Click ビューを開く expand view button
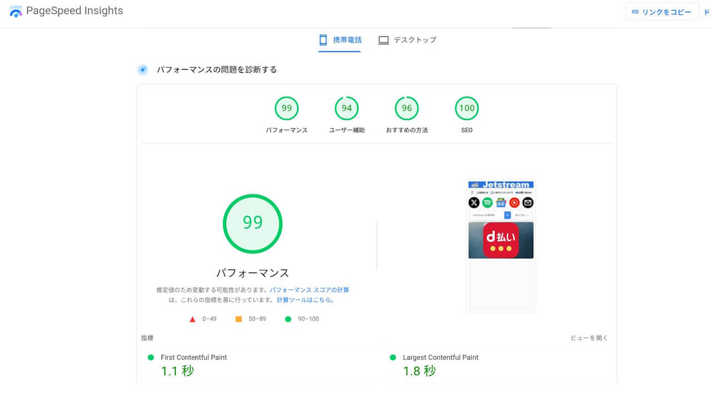Viewport: 711px width, 400px height. point(589,338)
